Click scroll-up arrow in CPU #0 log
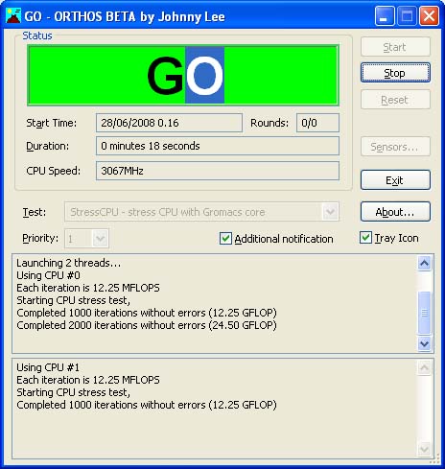 coord(425,263)
